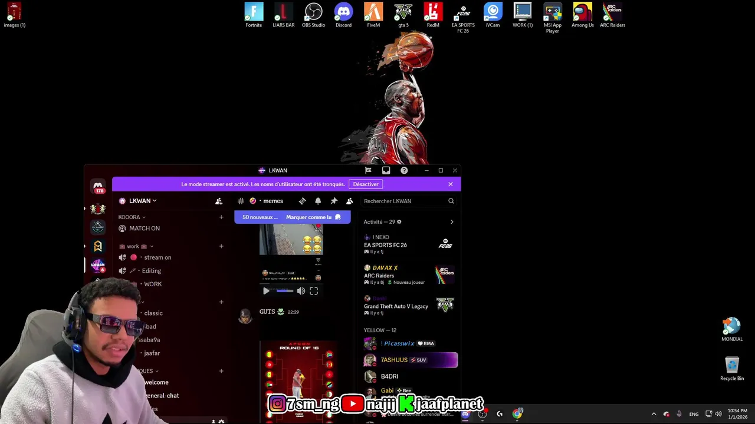Open the MONDIAL desktop shortcut
This screenshot has height=424, width=755.
tap(732, 330)
